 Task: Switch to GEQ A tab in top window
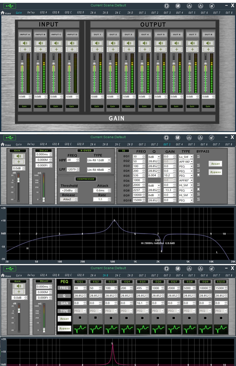[x=43, y=13]
